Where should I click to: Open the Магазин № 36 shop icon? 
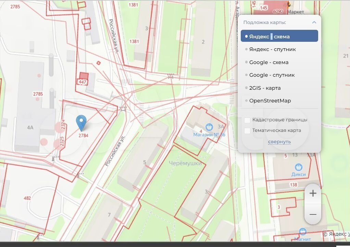(x=209, y=127)
